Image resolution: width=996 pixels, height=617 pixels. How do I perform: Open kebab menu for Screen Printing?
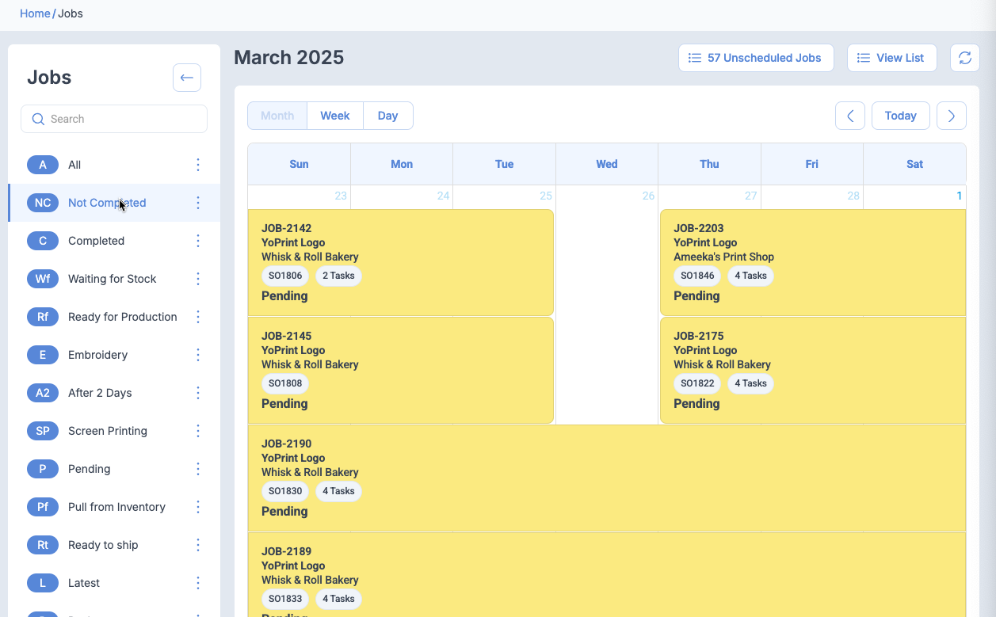(198, 431)
